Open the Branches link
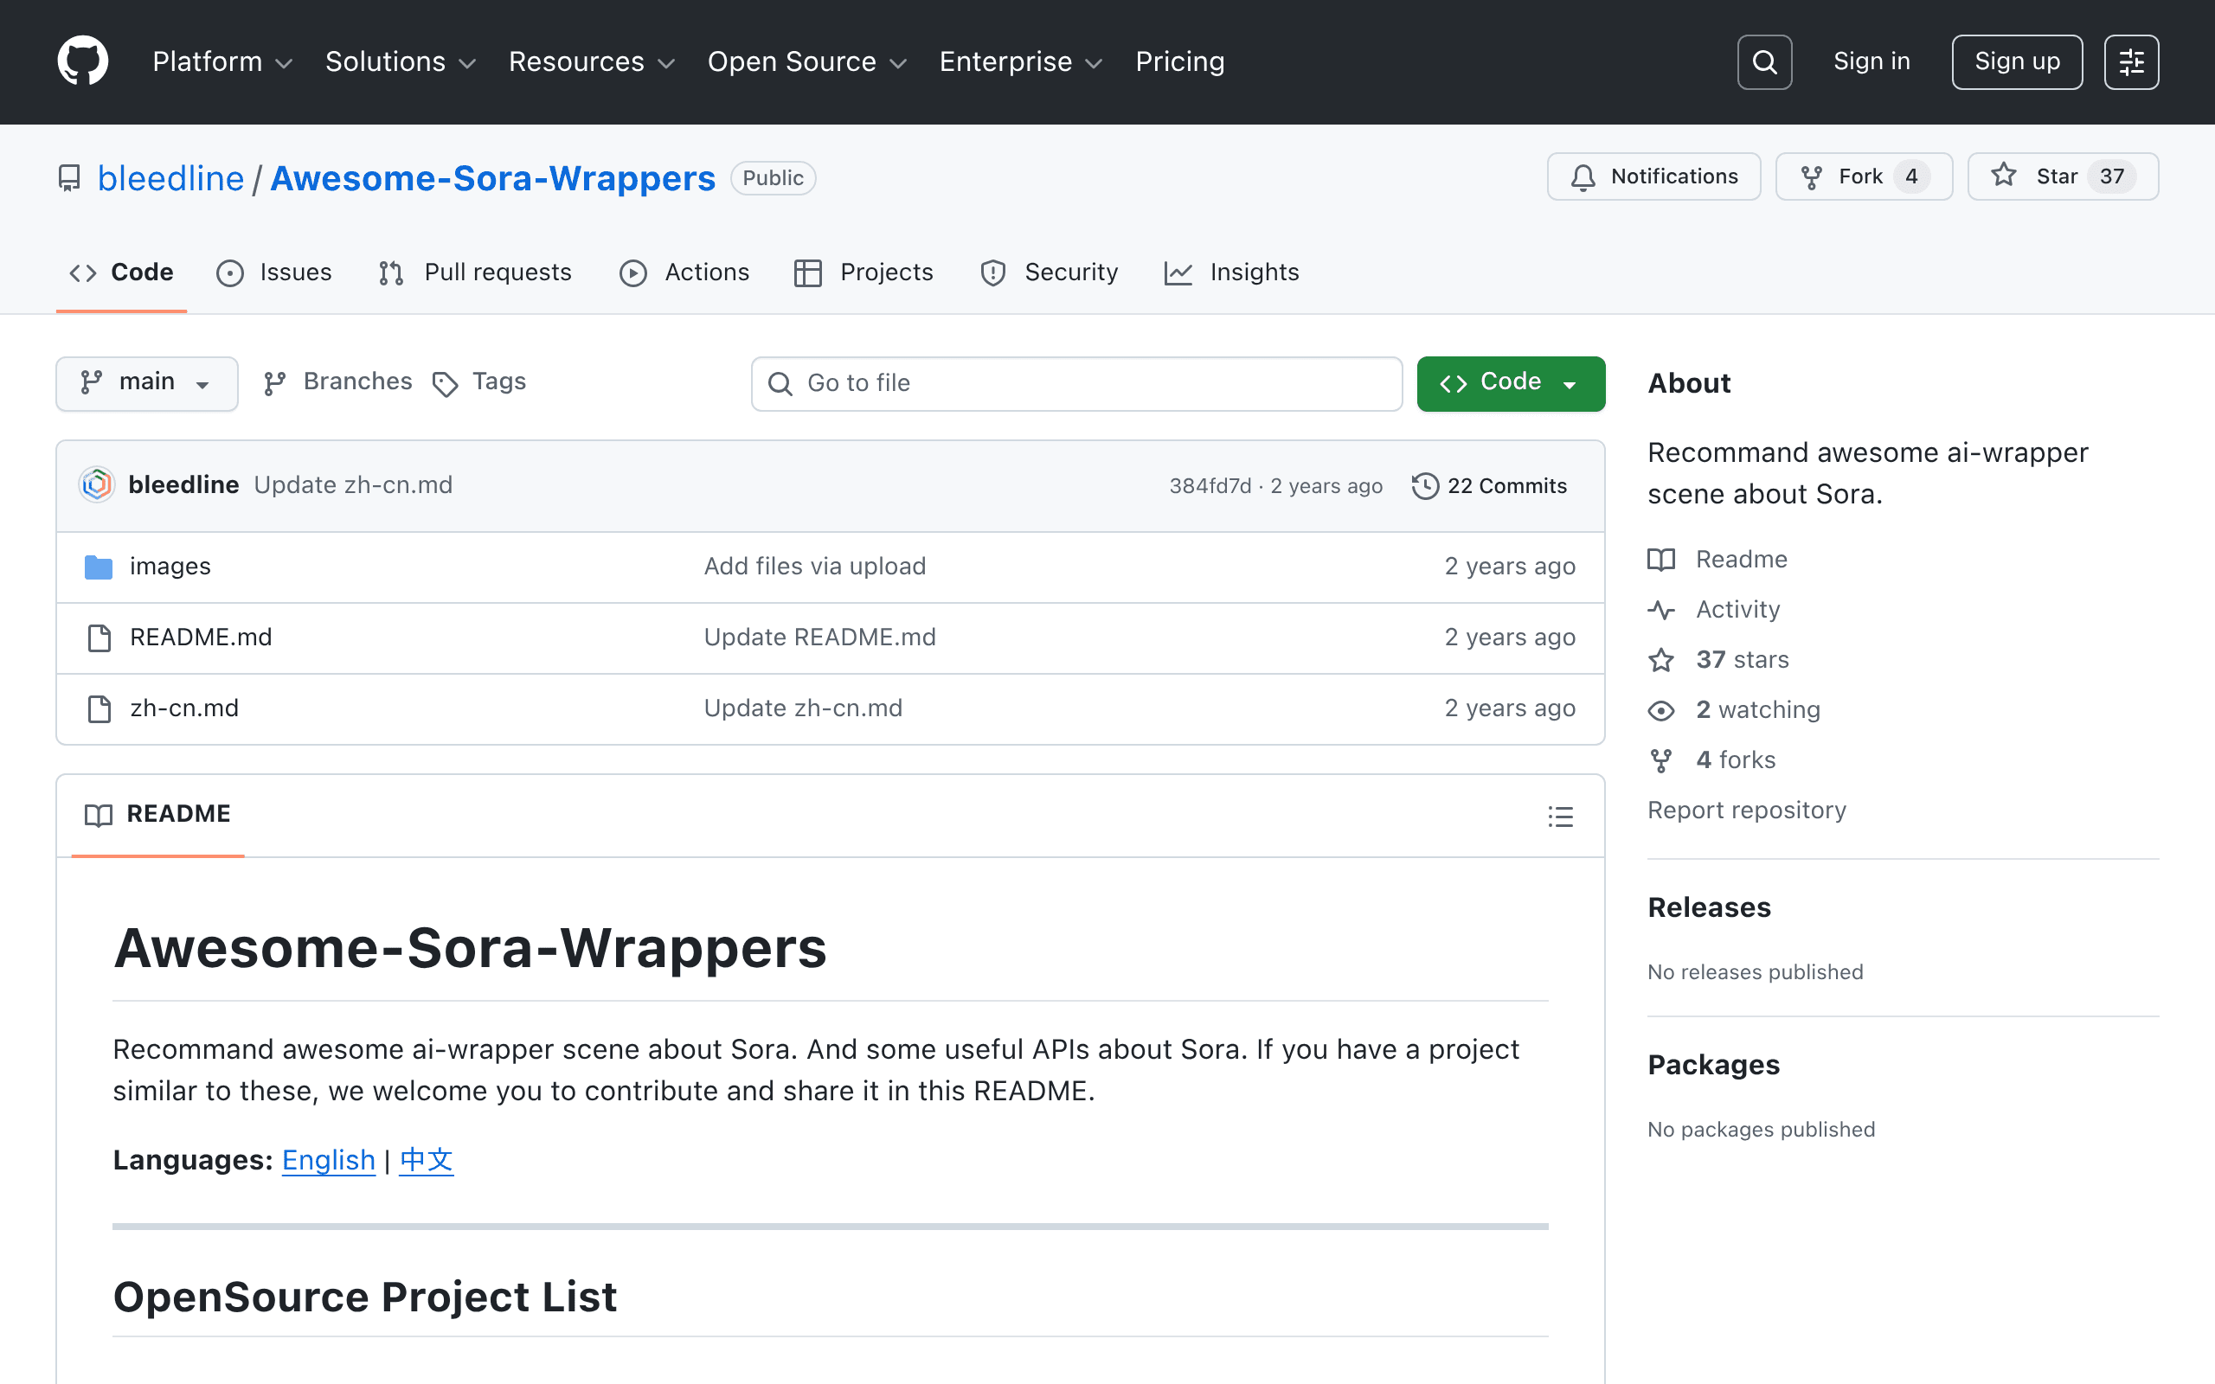Image resolution: width=2215 pixels, height=1384 pixels. tap(337, 382)
